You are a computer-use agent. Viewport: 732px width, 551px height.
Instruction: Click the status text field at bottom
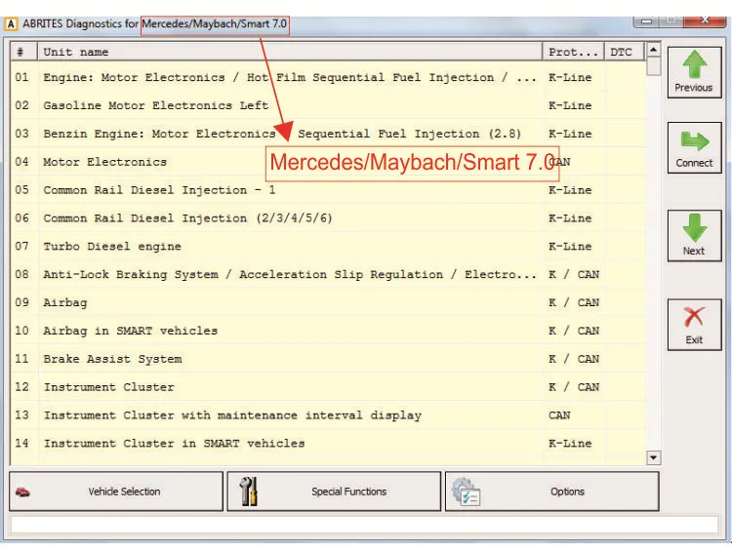pos(364,525)
